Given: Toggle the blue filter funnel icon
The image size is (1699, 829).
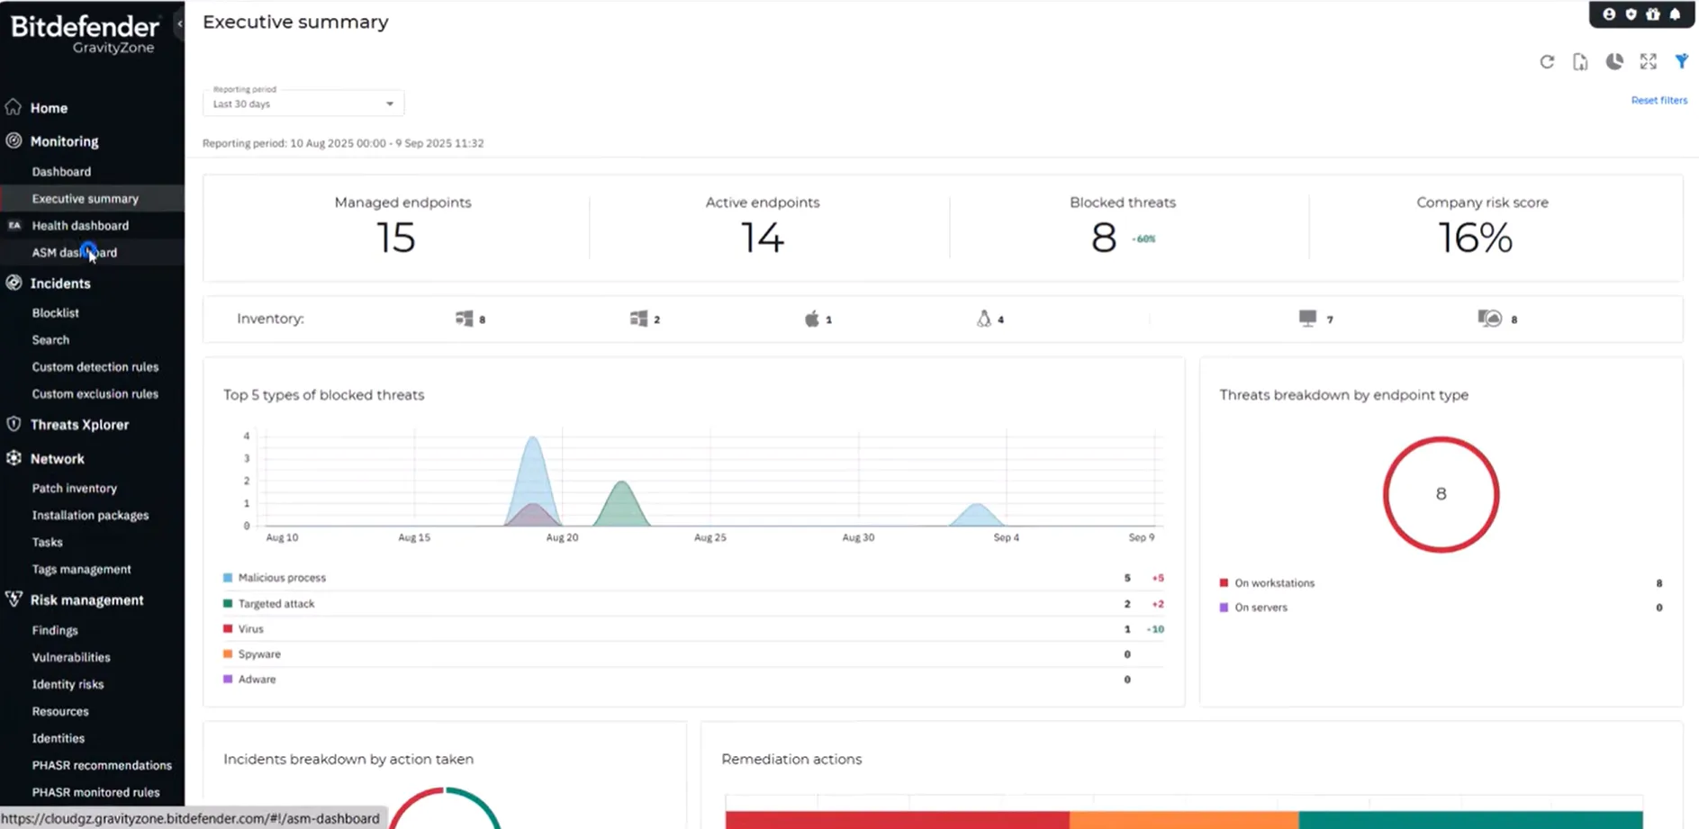Looking at the screenshot, I should [x=1681, y=61].
